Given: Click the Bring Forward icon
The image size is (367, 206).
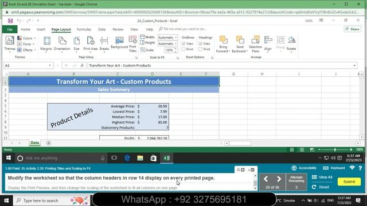Looking at the screenshot, I should pos(223,40).
